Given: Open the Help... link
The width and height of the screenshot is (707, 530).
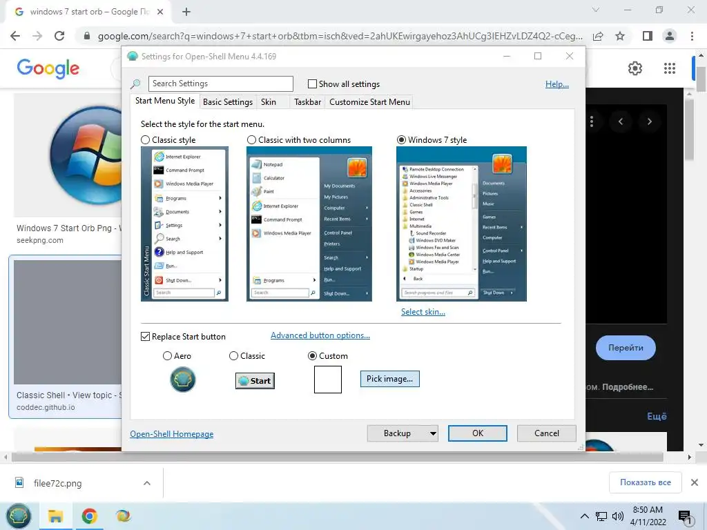Looking at the screenshot, I should [x=557, y=84].
